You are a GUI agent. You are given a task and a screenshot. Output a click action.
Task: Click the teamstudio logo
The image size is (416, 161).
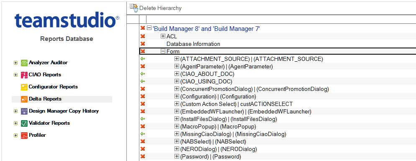click(x=67, y=20)
